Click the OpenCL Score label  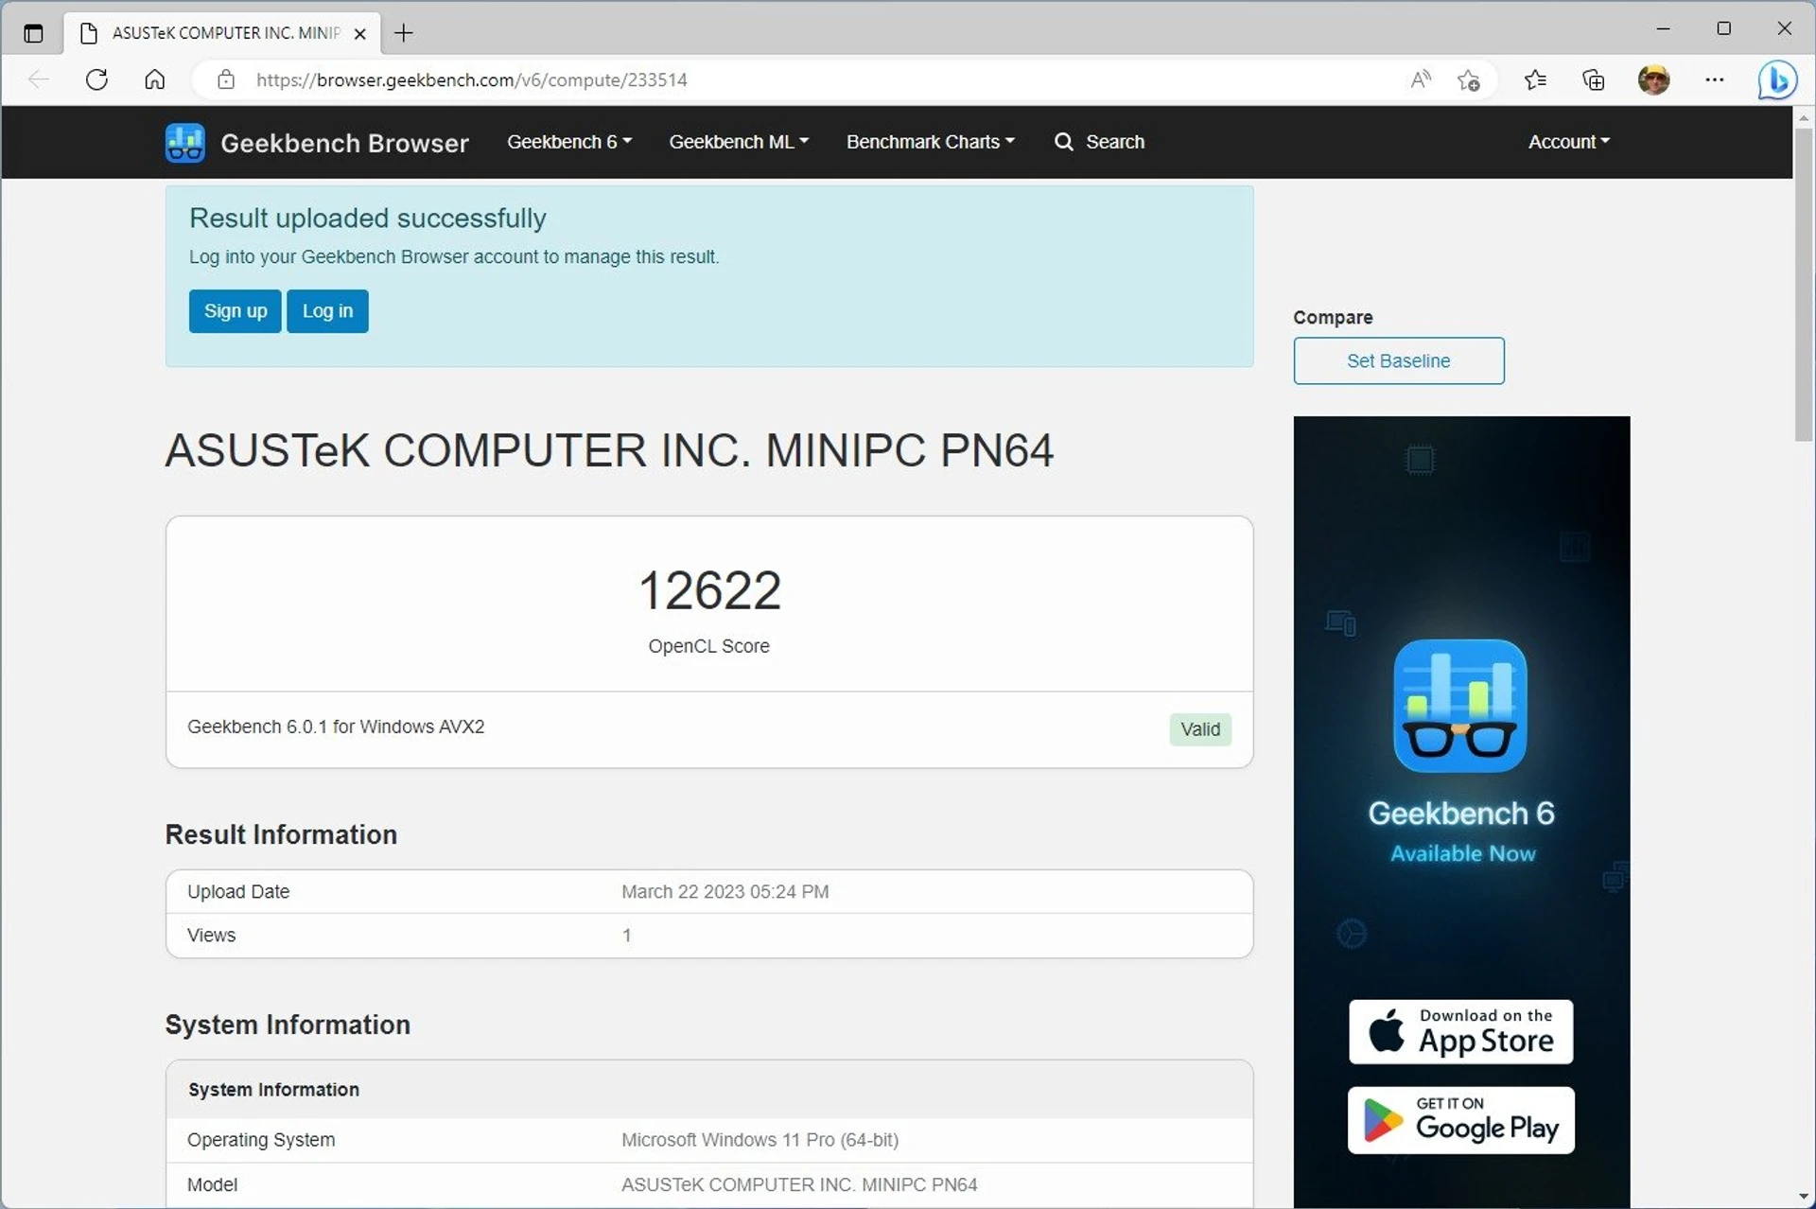tap(709, 646)
